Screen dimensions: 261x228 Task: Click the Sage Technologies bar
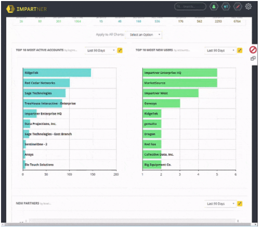coord(45,94)
